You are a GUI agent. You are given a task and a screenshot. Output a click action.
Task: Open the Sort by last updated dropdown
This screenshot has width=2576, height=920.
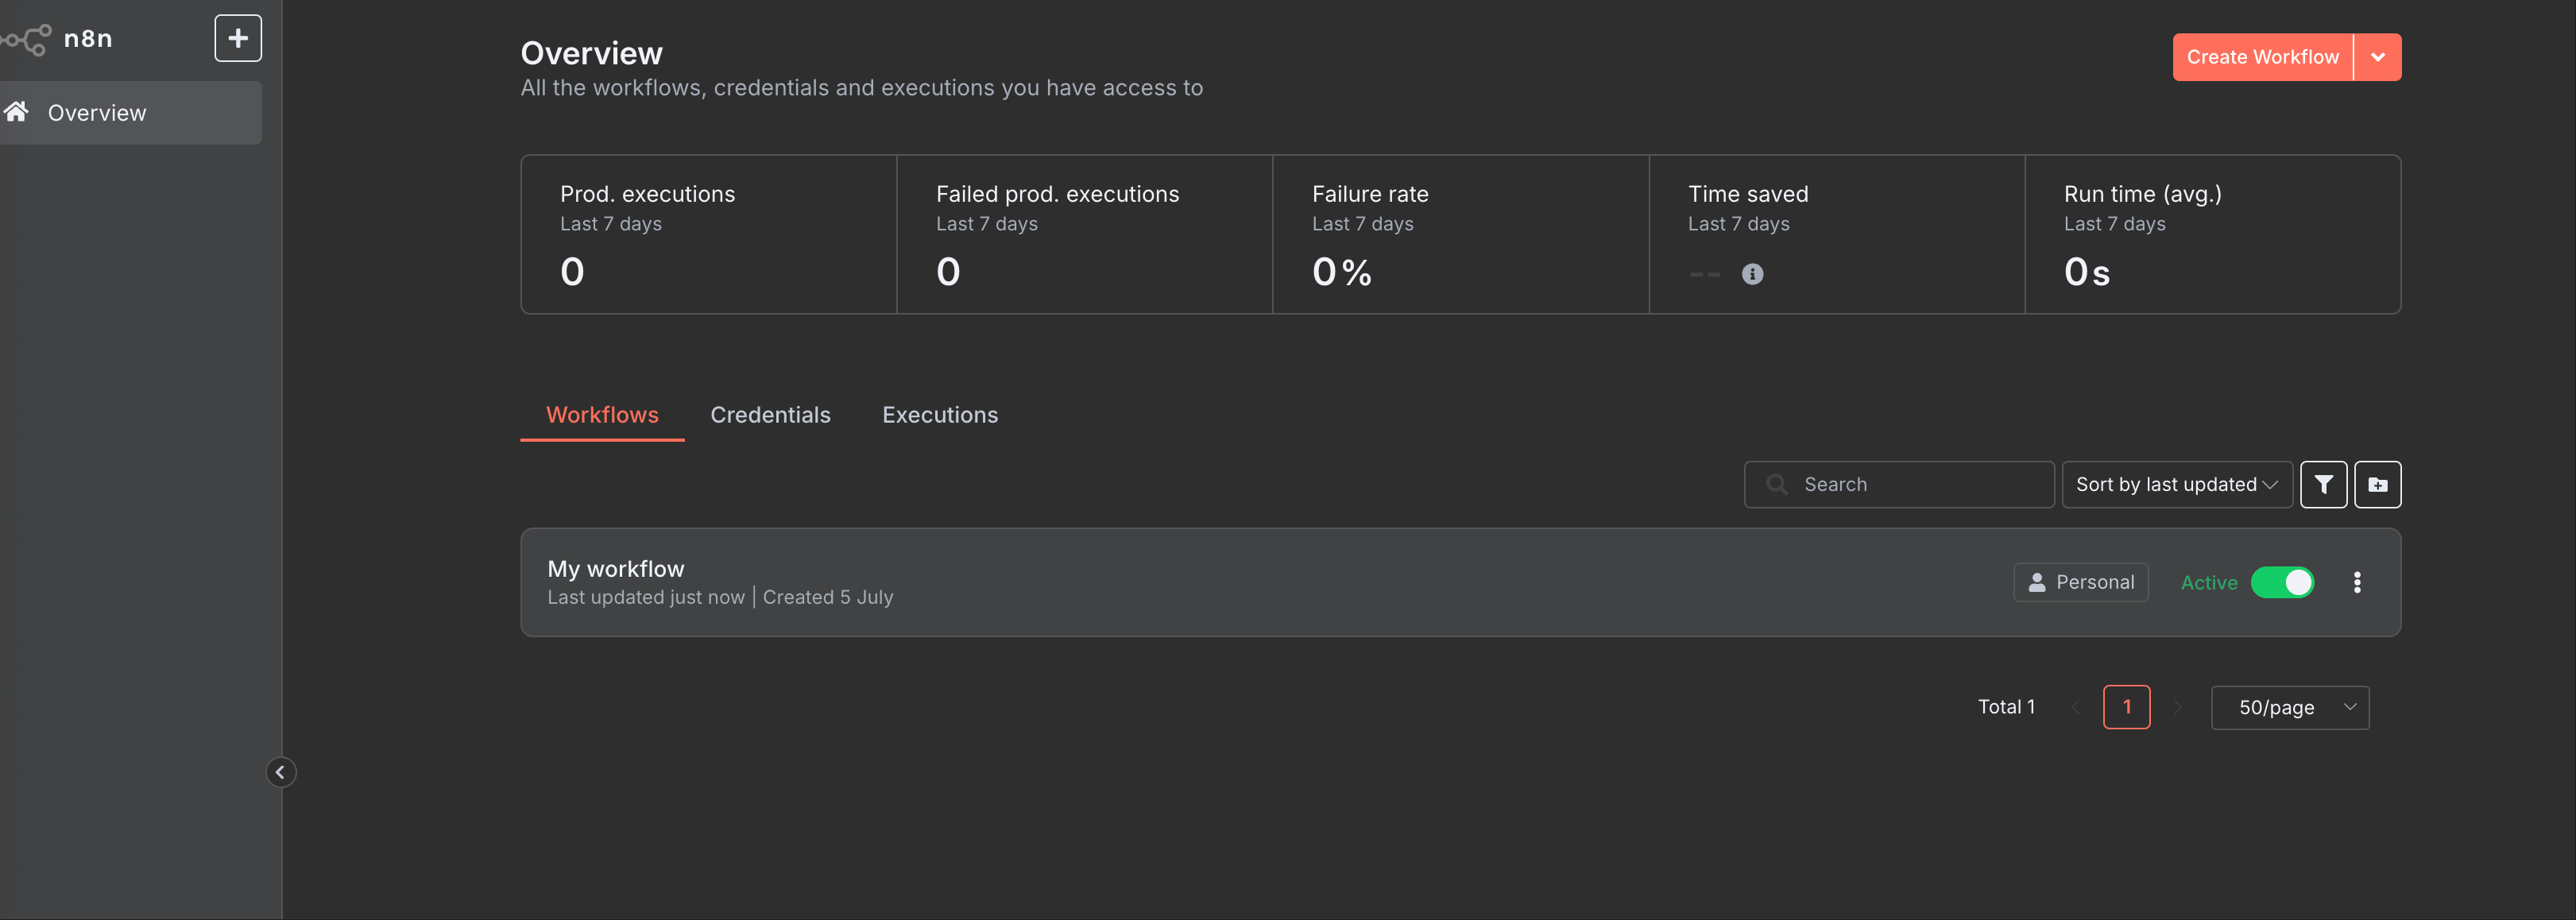coord(2176,485)
